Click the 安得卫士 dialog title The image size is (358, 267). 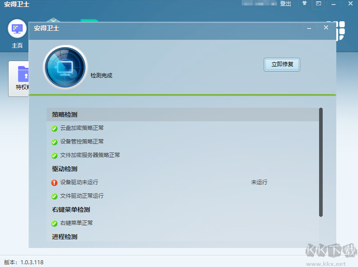click(47, 29)
